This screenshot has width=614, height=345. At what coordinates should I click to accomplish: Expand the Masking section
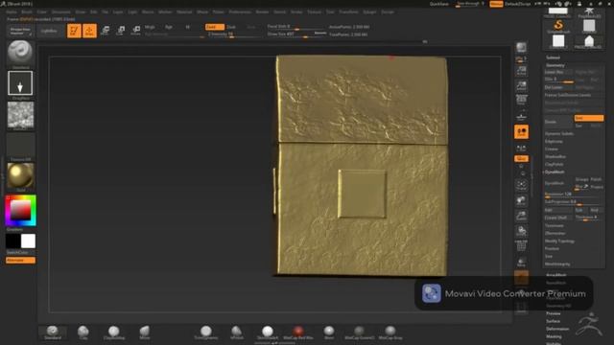pos(554,336)
